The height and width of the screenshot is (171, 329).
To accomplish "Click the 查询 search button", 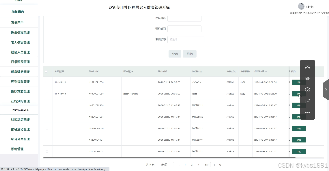I will pos(175,54).
